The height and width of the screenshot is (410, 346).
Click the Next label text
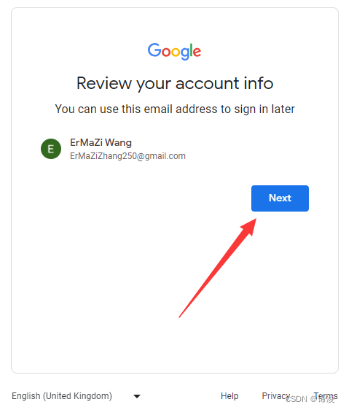[x=280, y=198]
